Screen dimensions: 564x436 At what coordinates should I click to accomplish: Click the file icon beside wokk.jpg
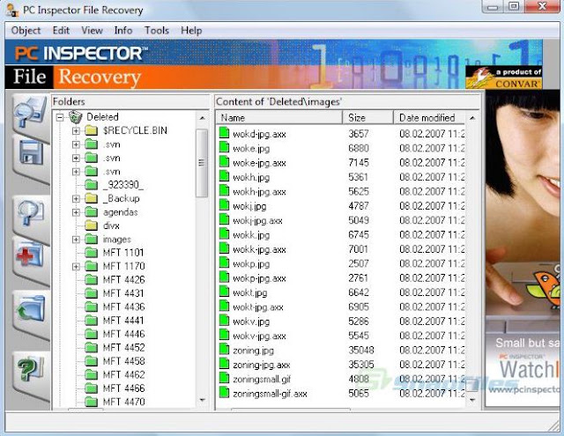pyautogui.click(x=224, y=234)
